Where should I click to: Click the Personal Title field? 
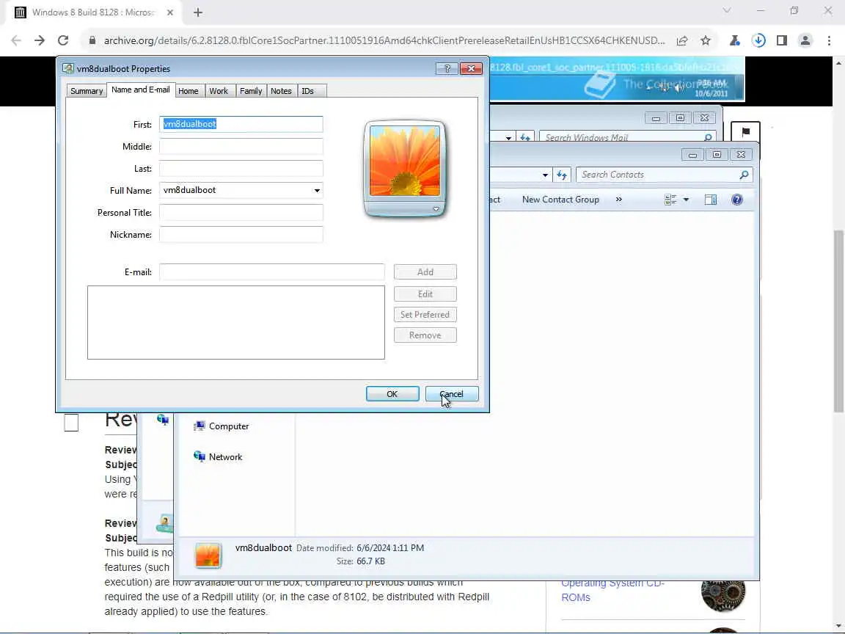[x=241, y=212]
